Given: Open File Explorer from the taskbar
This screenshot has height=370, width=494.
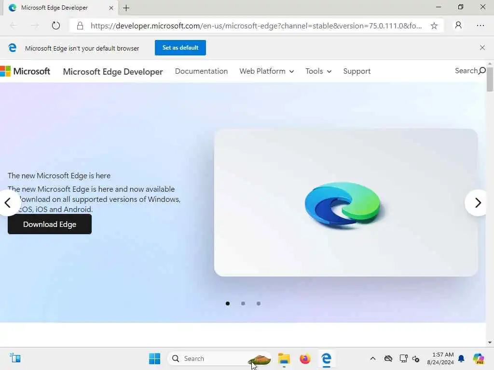Looking at the screenshot, I should pyautogui.click(x=284, y=358).
